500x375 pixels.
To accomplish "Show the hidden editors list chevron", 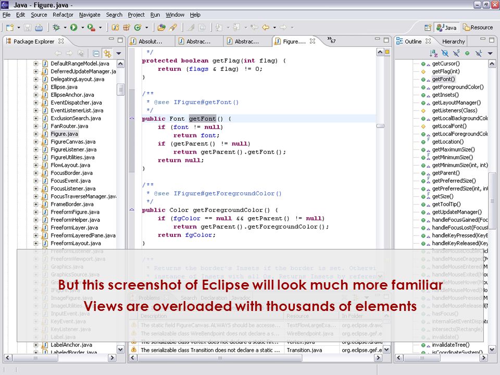I will (x=332, y=40).
